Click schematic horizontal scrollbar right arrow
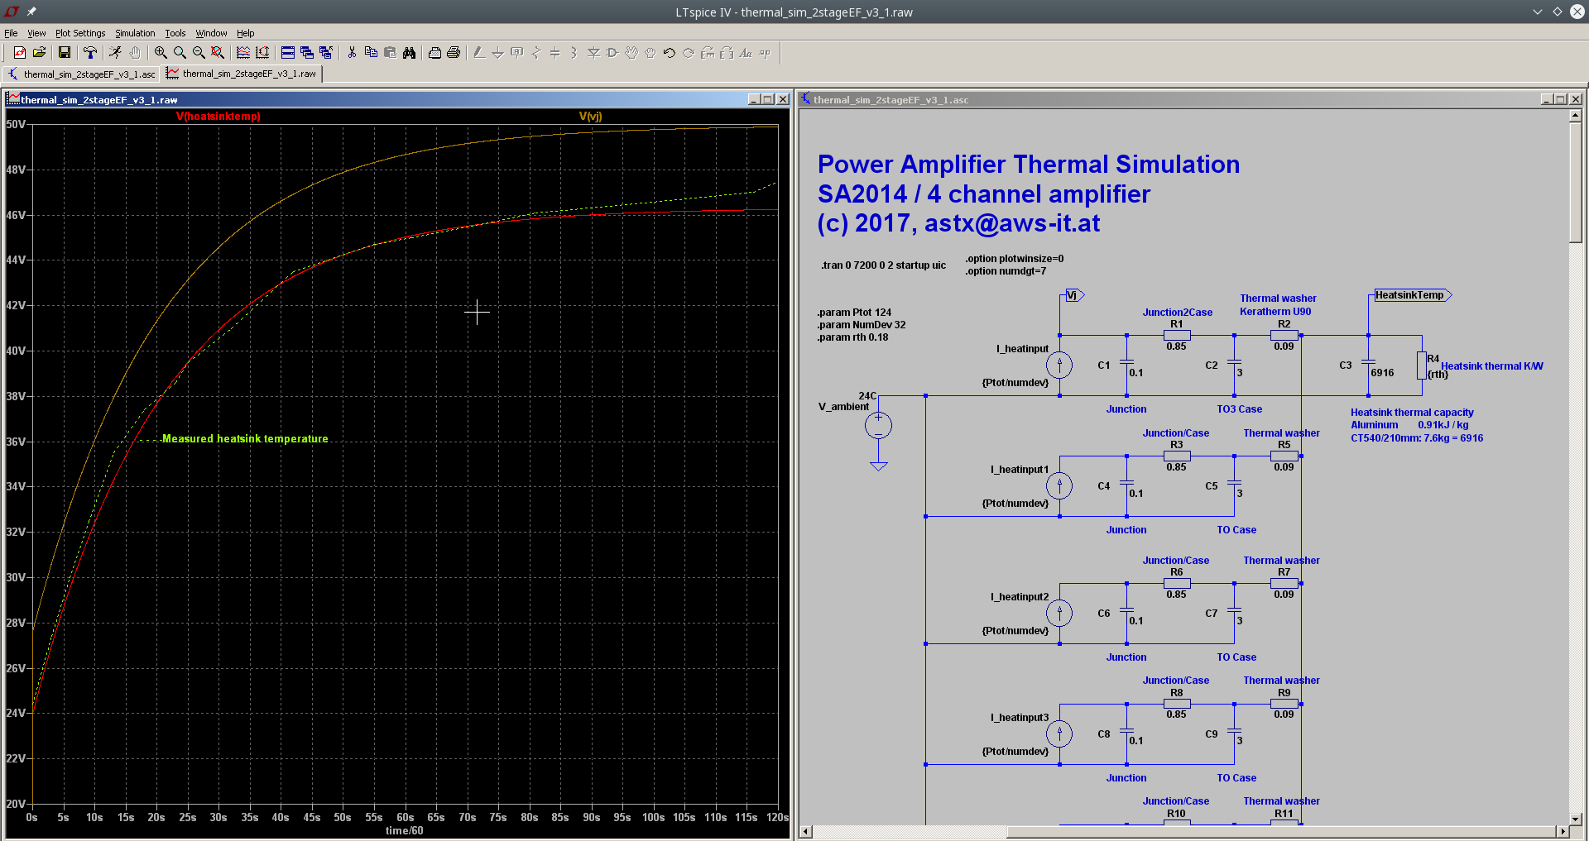This screenshot has width=1589, height=841. tap(1563, 831)
